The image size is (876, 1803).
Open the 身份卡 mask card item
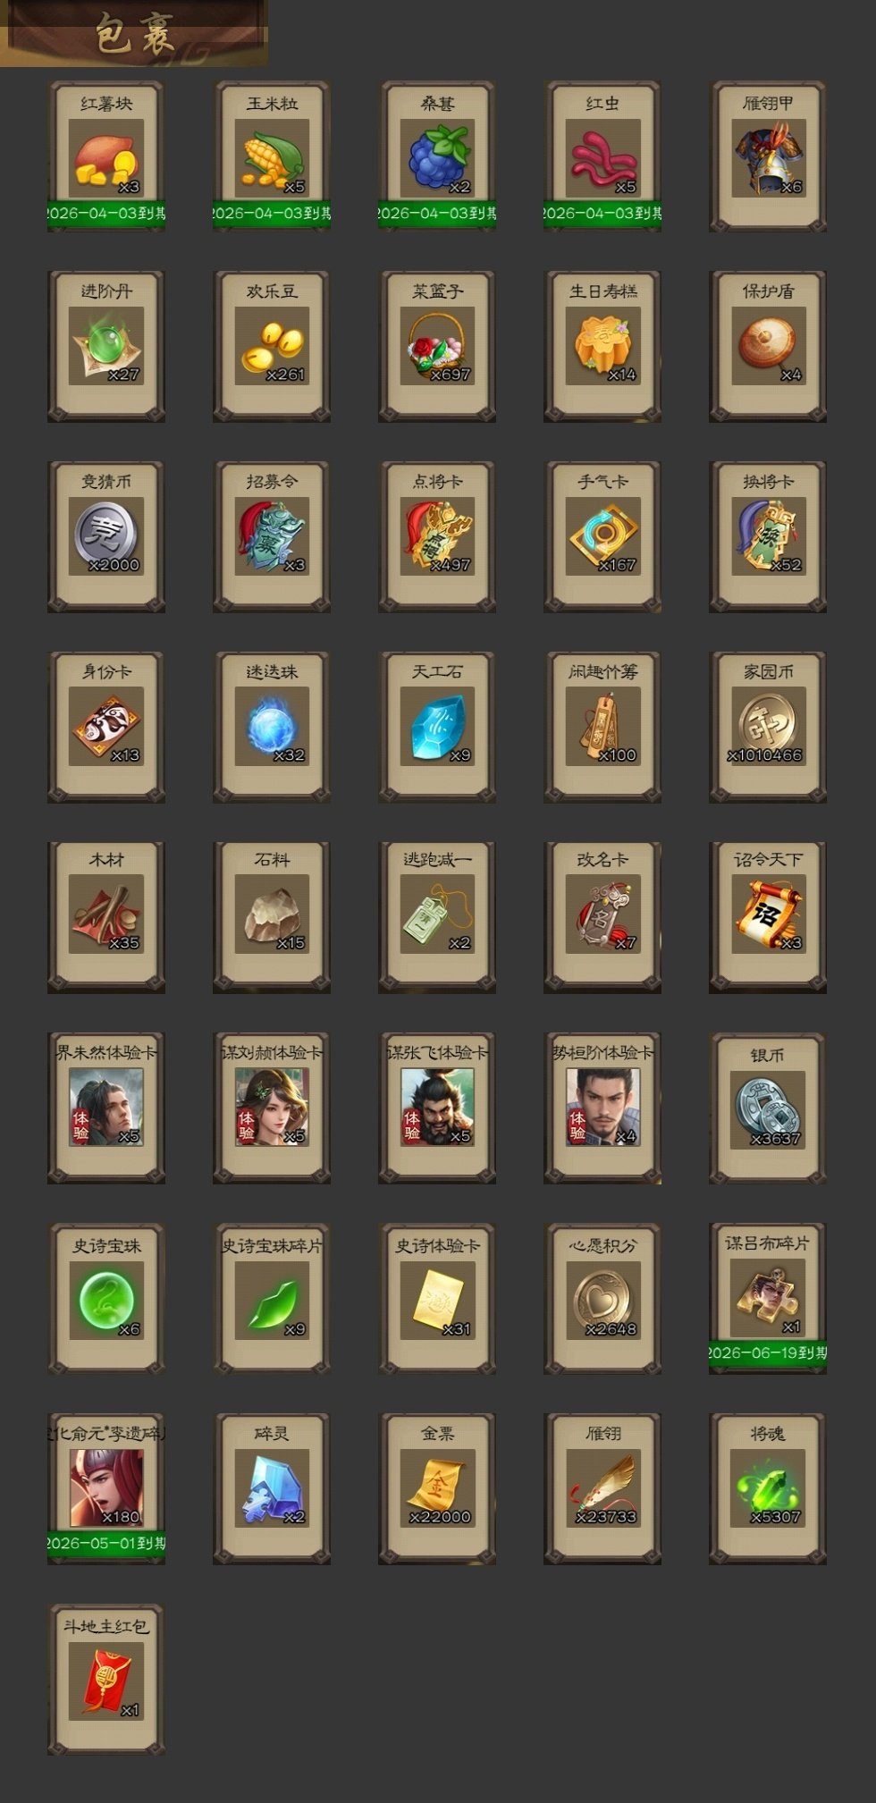pyautogui.click(x=106, y=727)
